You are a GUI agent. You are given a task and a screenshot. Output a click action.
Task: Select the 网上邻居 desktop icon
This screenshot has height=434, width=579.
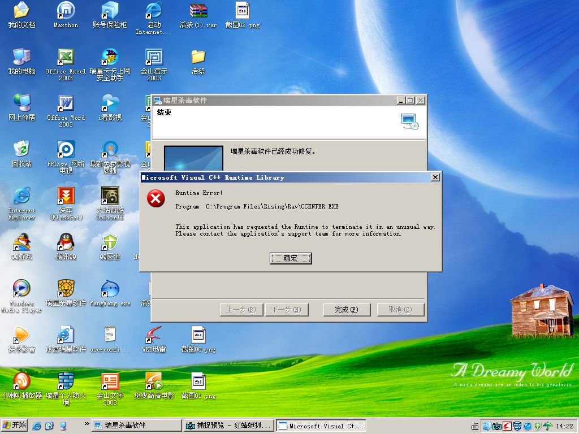coord(22,107)
